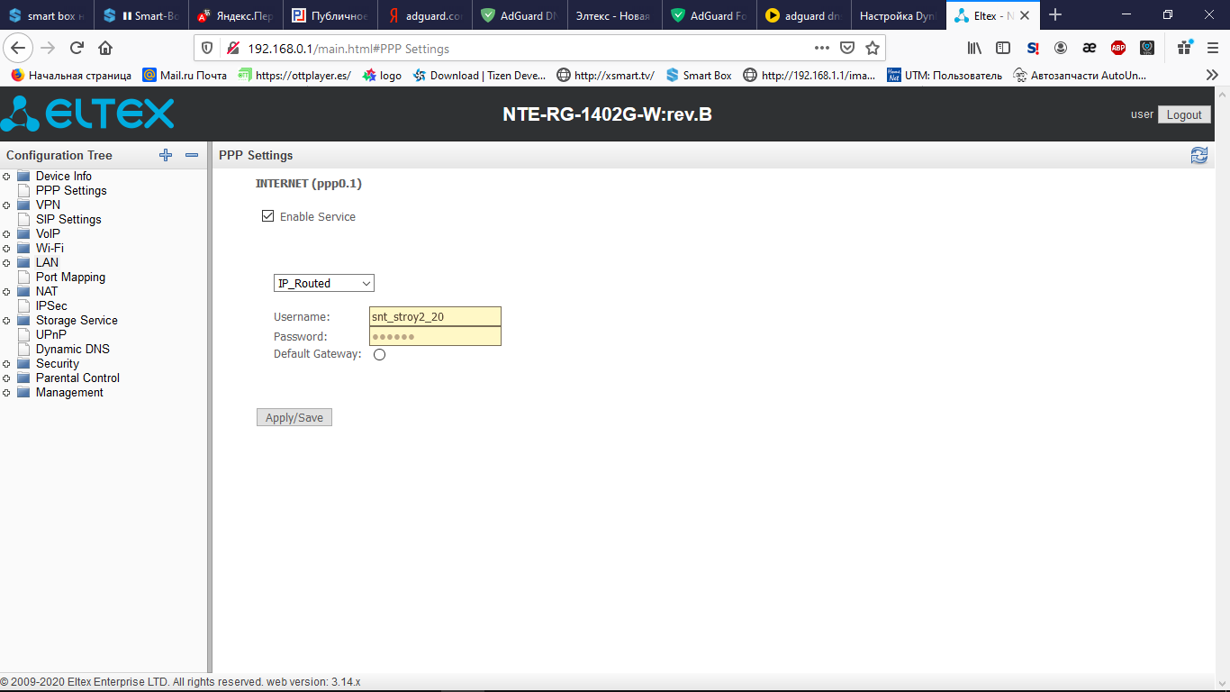Click the browser forward arrow
The image size is (1230, 692).
tap(49, 48)
